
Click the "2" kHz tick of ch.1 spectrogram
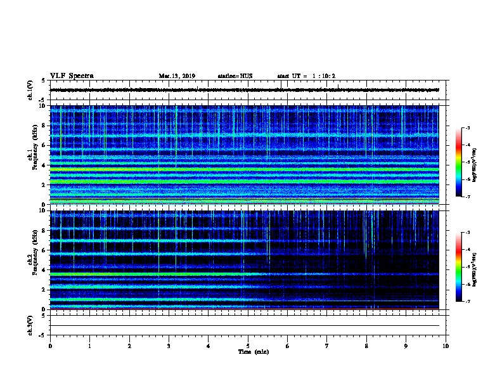pos(44,184)
